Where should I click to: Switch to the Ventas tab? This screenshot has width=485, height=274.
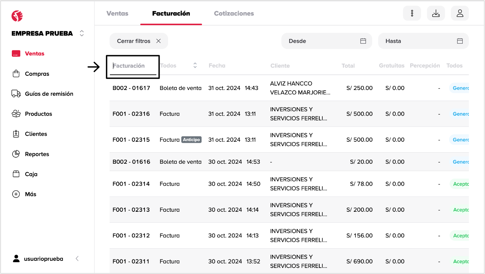coord(117,14)
